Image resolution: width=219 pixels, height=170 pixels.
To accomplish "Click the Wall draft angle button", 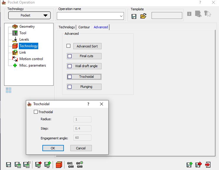I will tap(86, 66).
